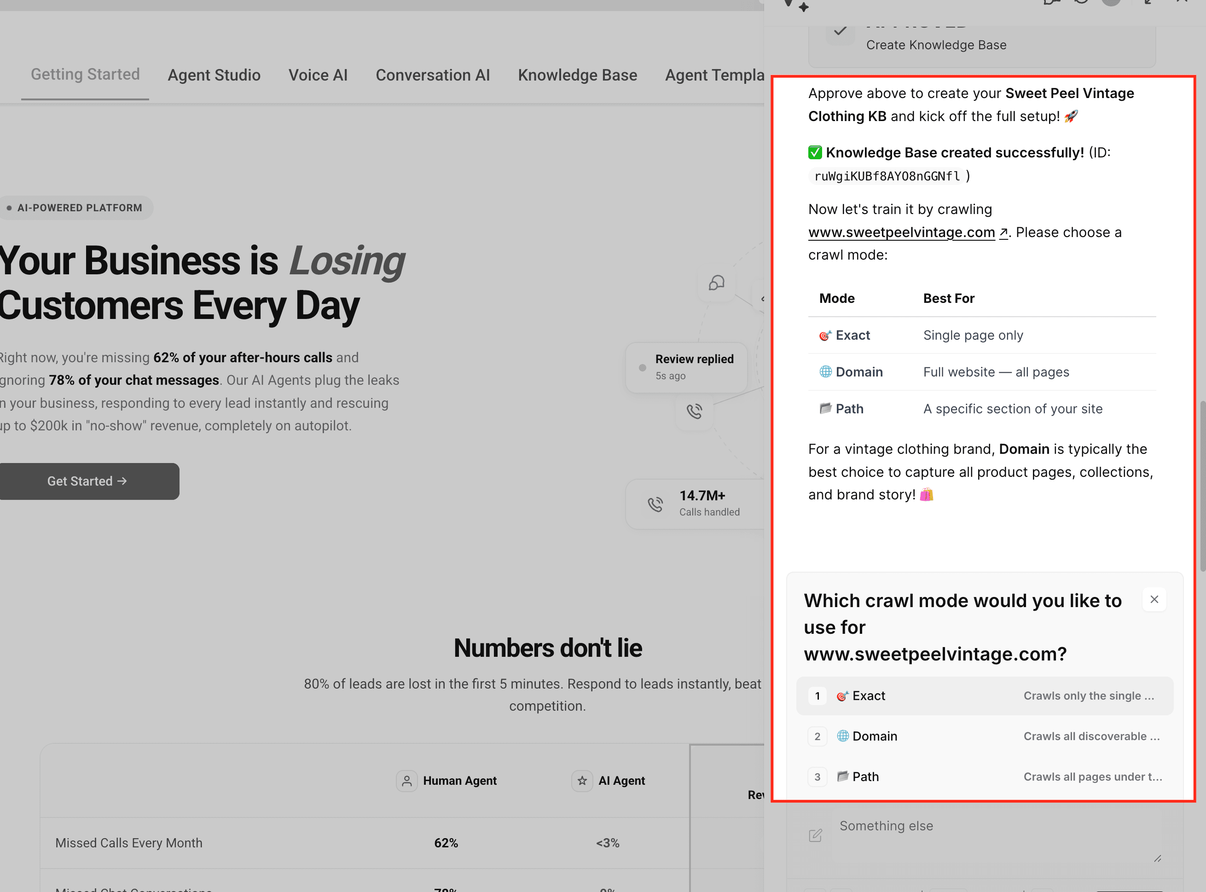Choose option 3 Path crawl mode
This screenshot has width=1206, height=892.
click(985, 776)
